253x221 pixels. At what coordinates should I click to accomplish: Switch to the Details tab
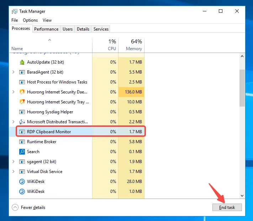point(83,29)
